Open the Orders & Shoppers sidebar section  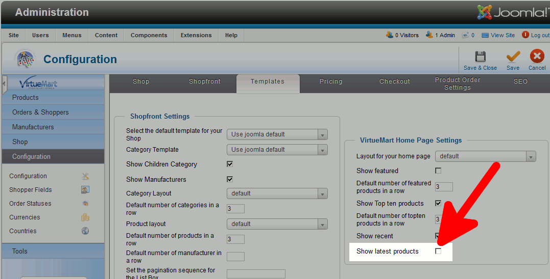[x=40, y=113]
